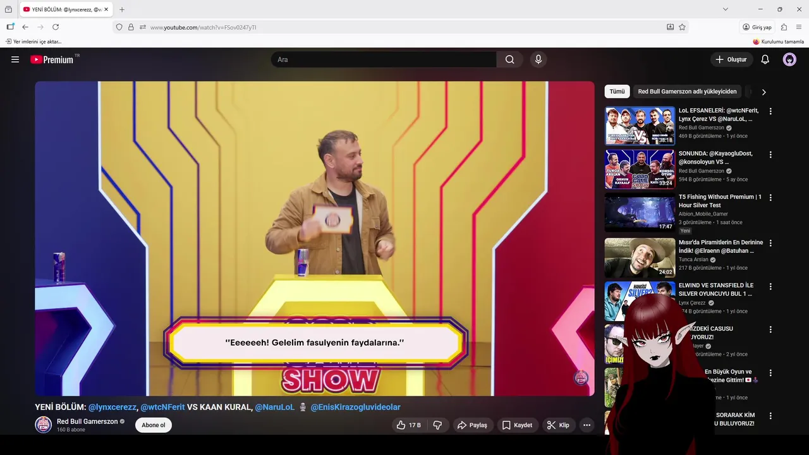Select Red Bull Gamerszon adlı yükleyiciden chip

(x=687, y=92)
